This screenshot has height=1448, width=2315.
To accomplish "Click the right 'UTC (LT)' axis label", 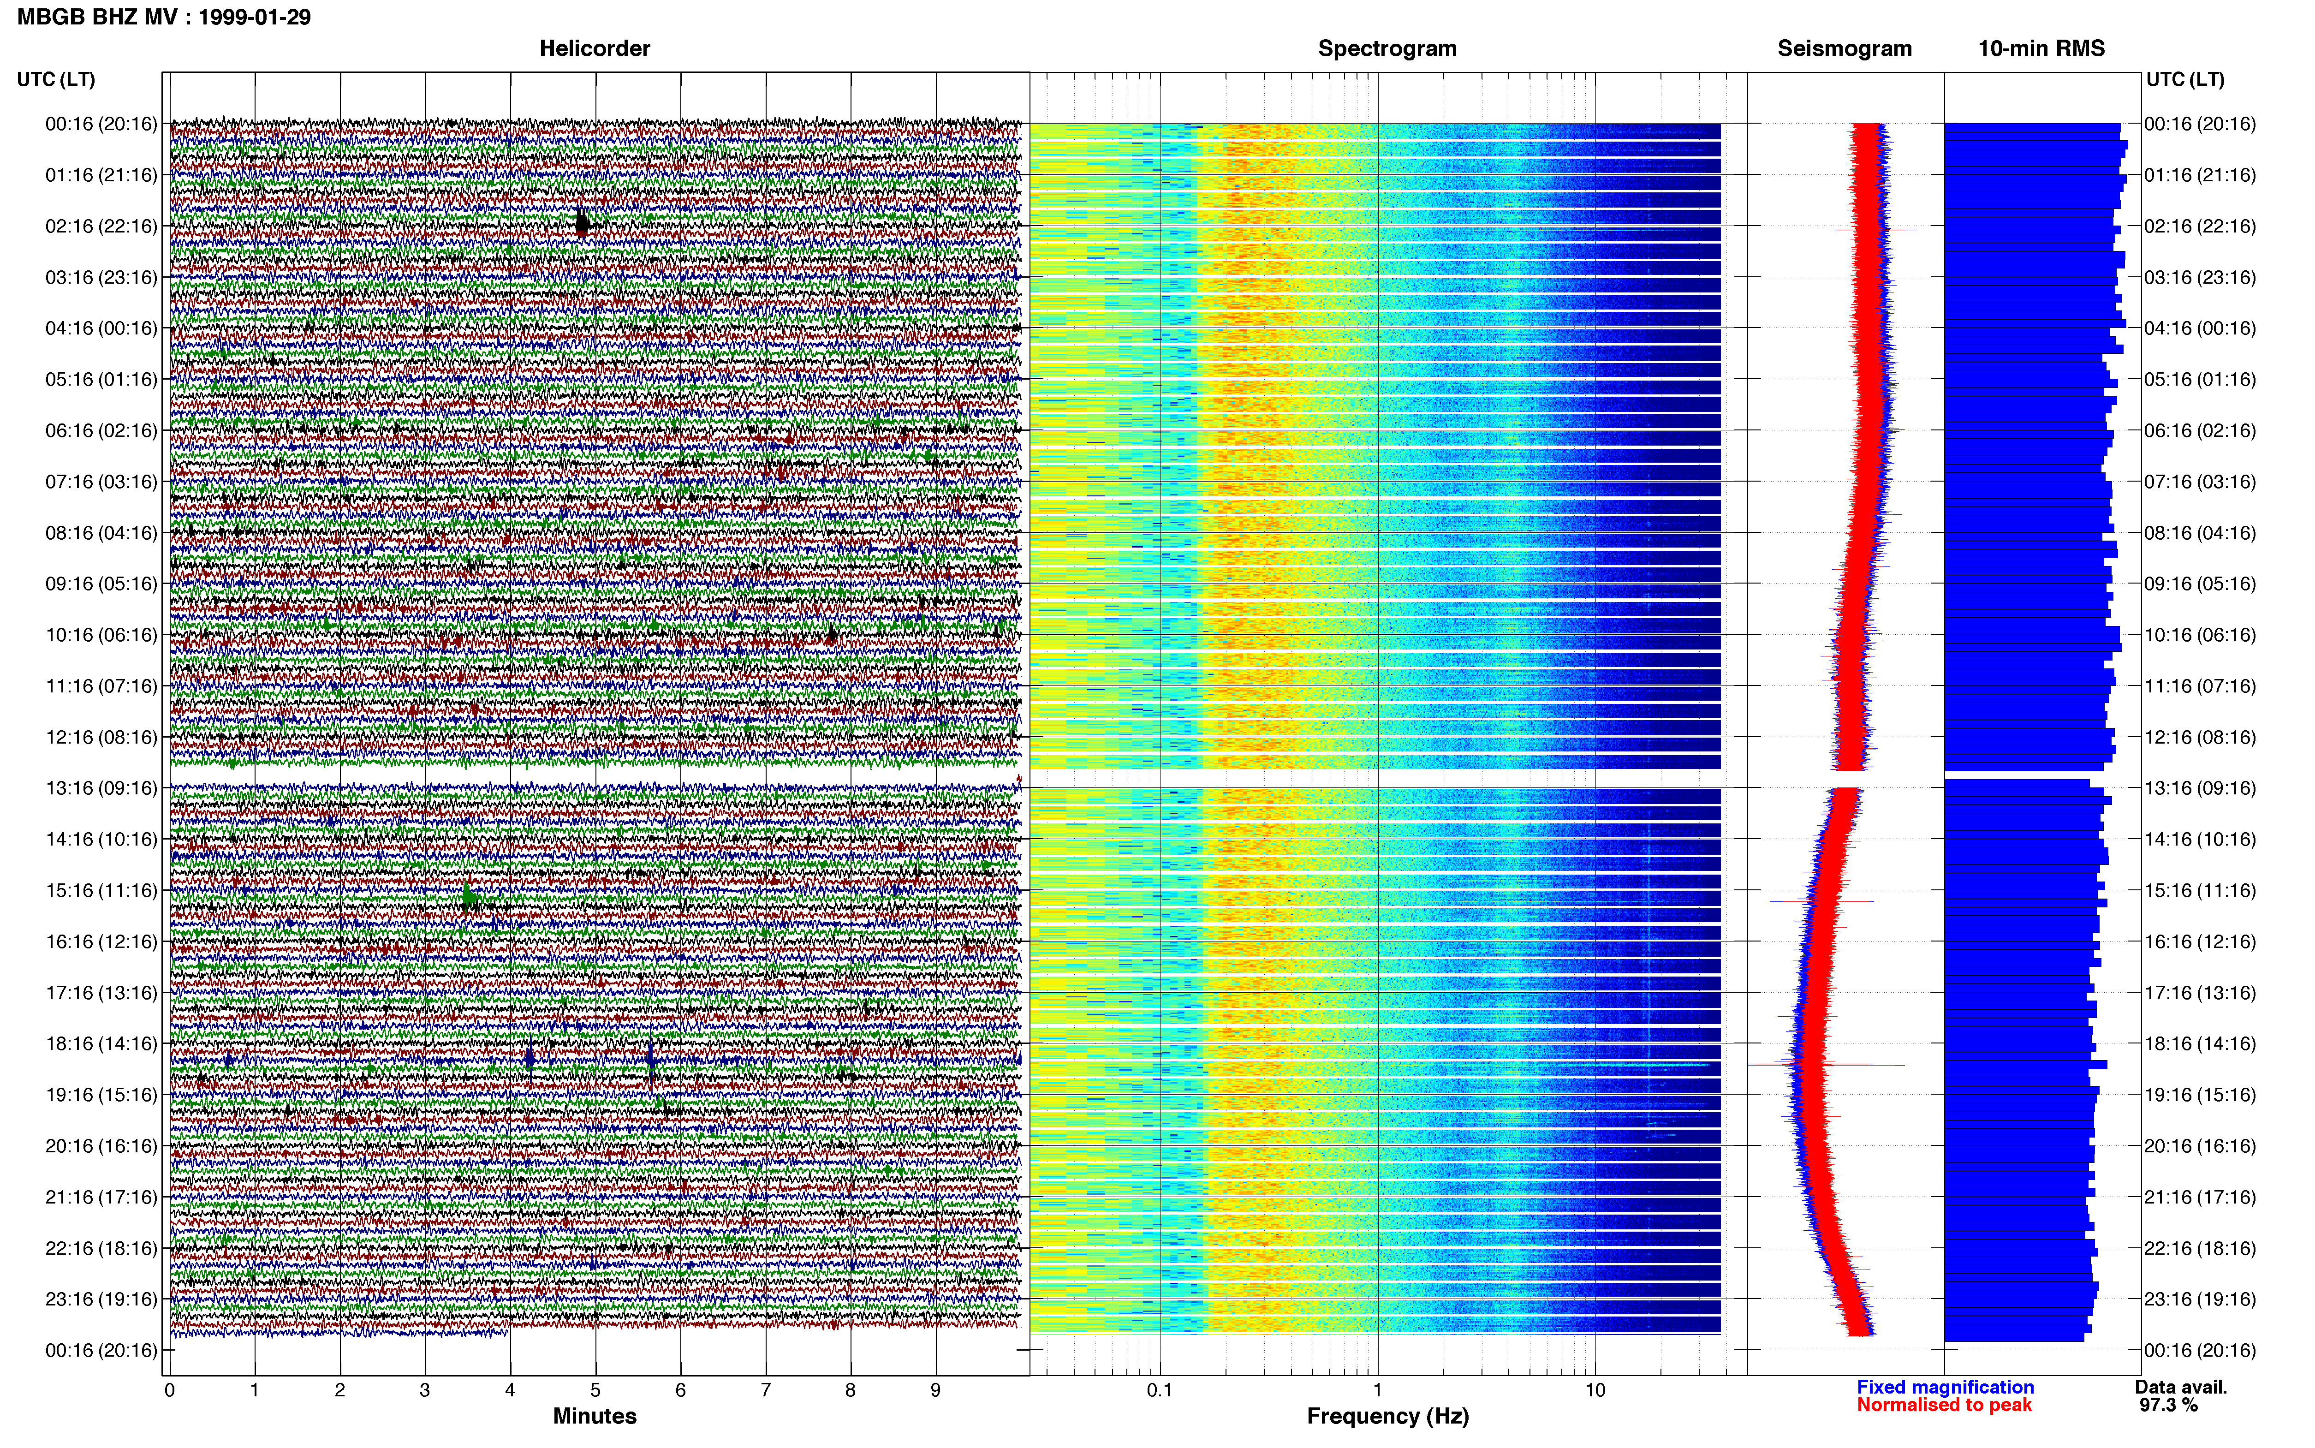I will tap(2185, 79).
